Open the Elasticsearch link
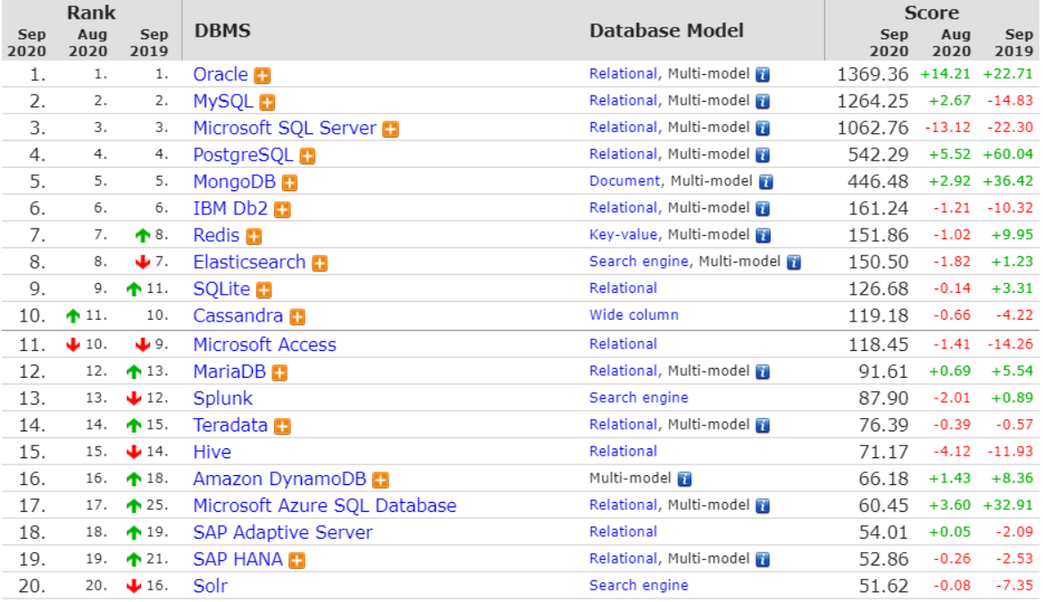The width and height of the screenshot is (1043, 602). click(249, 262)
